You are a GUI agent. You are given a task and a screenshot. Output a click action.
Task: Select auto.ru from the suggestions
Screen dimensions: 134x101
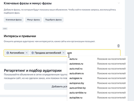[x=97, y=59]
